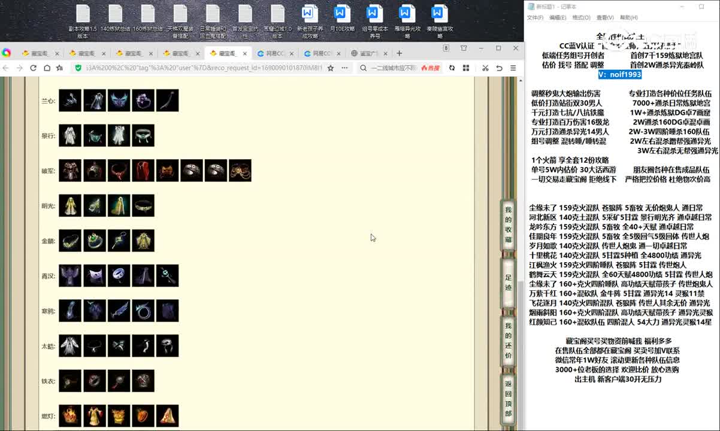The width and height of the screenshot is (720, 431).
Task: Open the flame item icon starting the 燃灯 row
Action: (x=70, y=416)
